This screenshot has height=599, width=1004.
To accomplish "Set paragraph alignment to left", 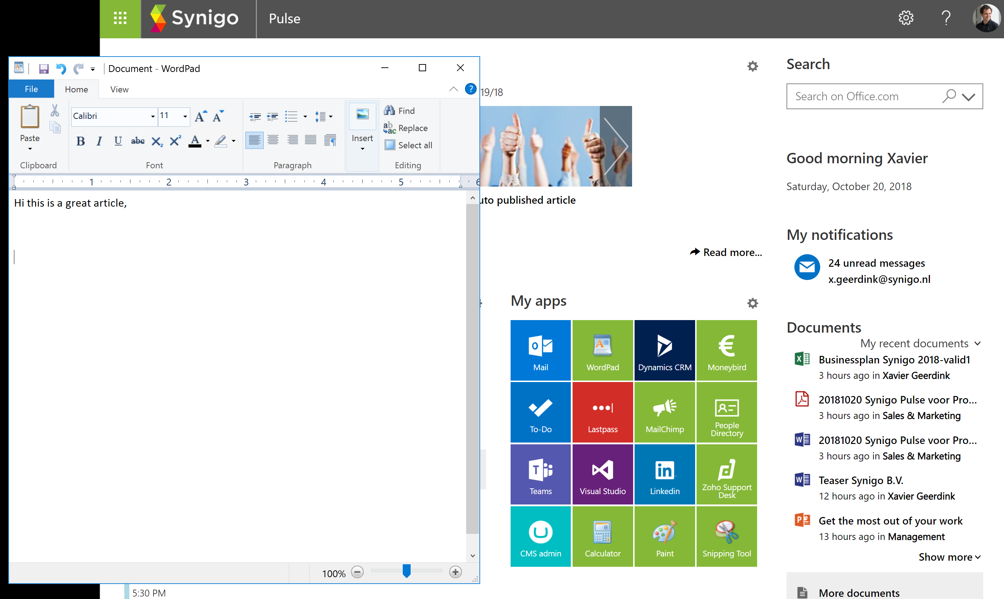I will point(254,140).
